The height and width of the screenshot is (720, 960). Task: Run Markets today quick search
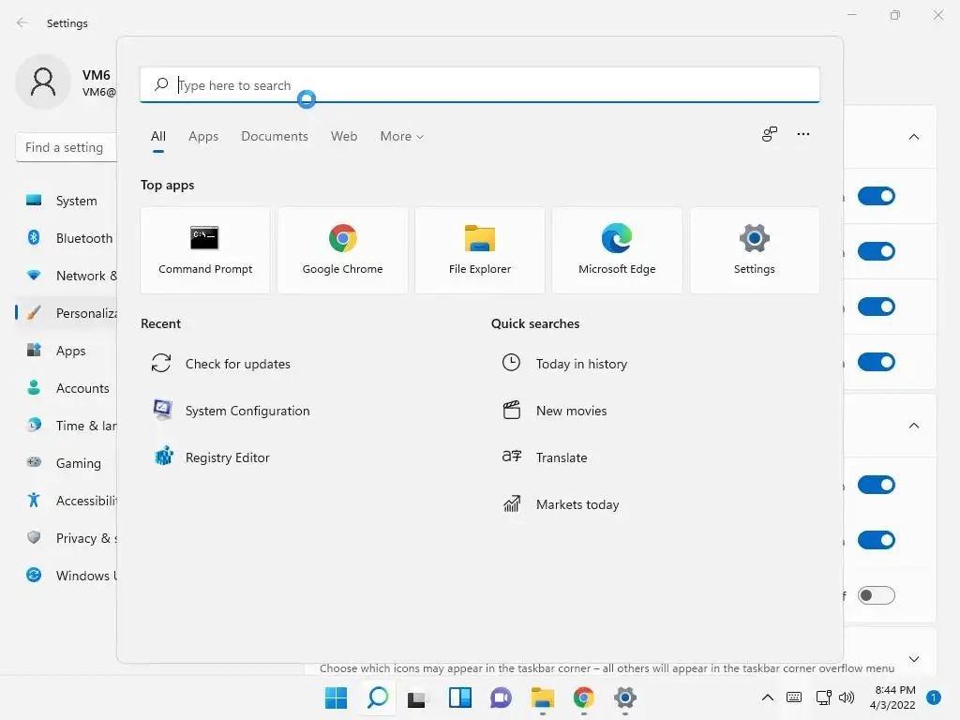561,504
